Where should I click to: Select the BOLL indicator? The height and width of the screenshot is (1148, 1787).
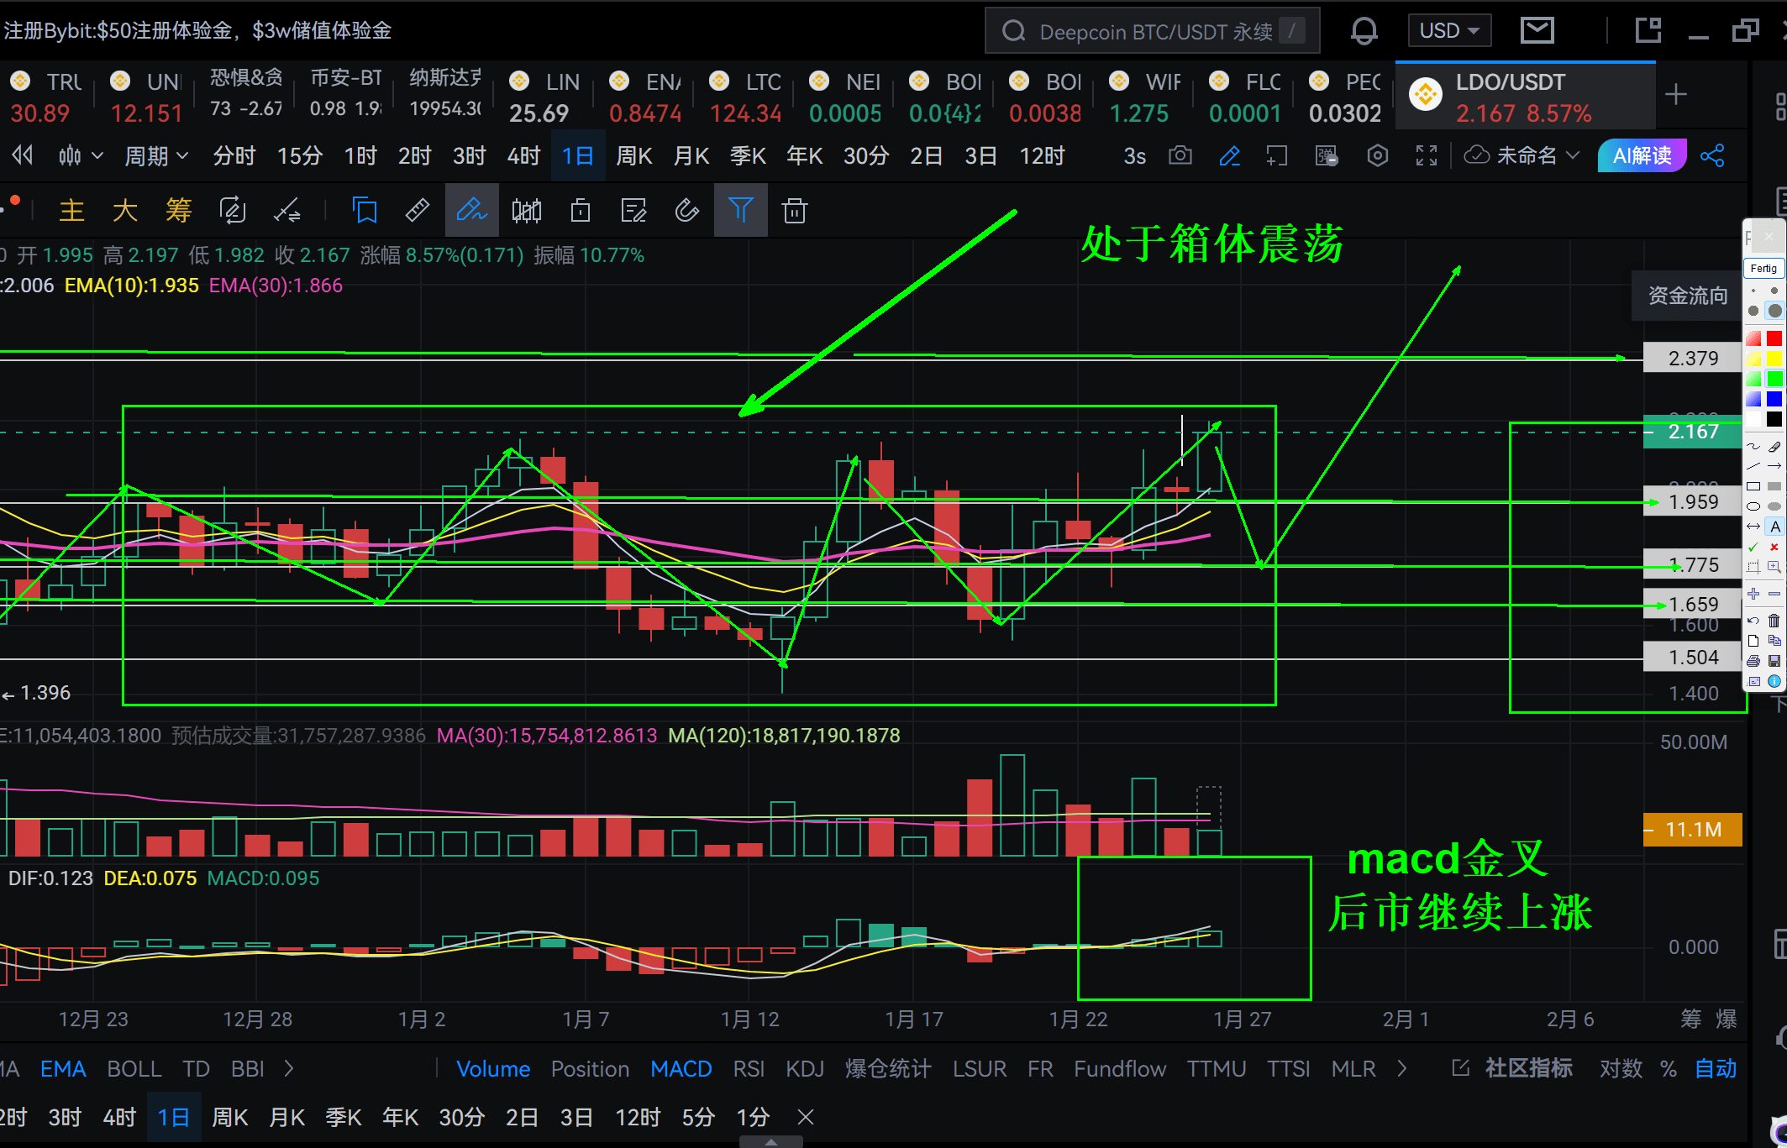point(134,1068)
